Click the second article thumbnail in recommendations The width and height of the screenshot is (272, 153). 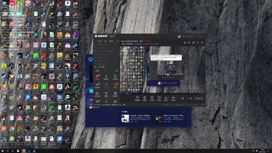click(x=158, y=118)
